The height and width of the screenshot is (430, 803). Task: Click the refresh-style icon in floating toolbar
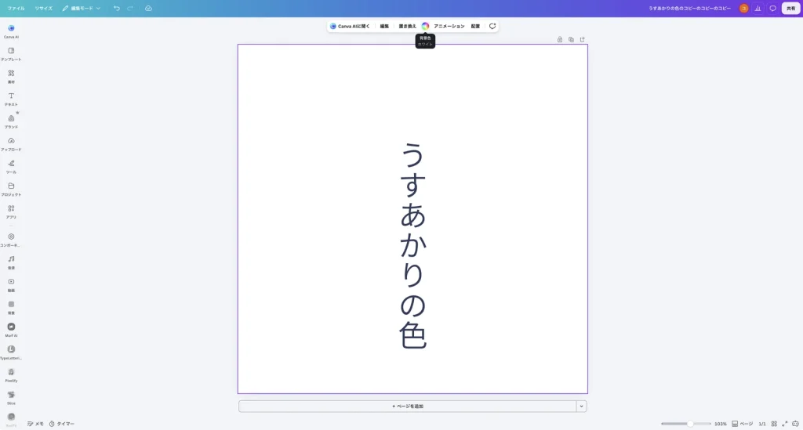point(492,26)
